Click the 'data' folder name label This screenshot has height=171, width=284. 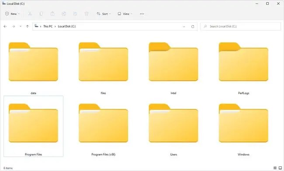pos(33,93)
